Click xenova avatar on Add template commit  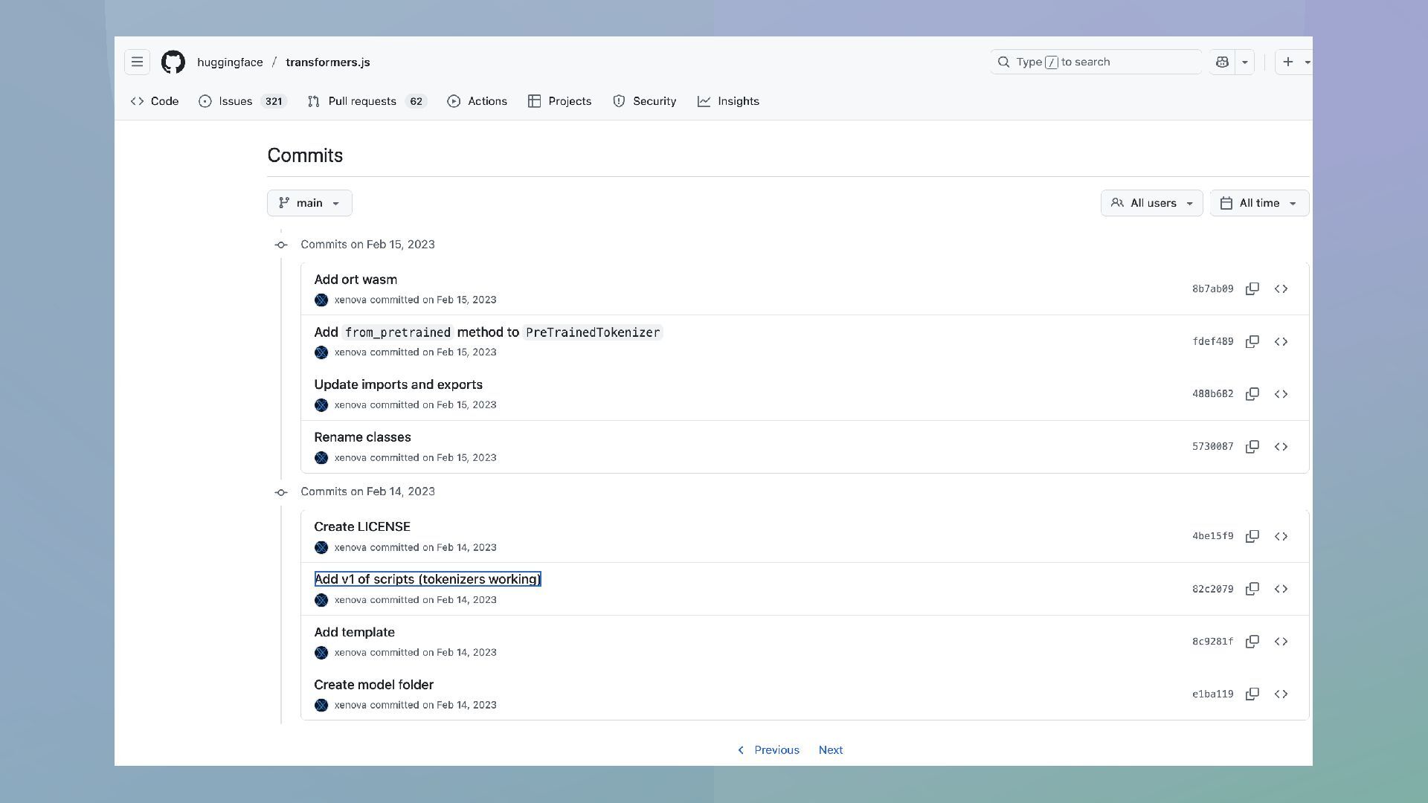pos(321,653)
